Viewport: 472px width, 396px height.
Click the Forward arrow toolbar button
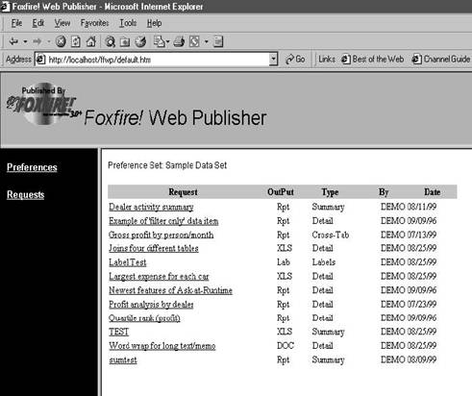click(37, 41)
